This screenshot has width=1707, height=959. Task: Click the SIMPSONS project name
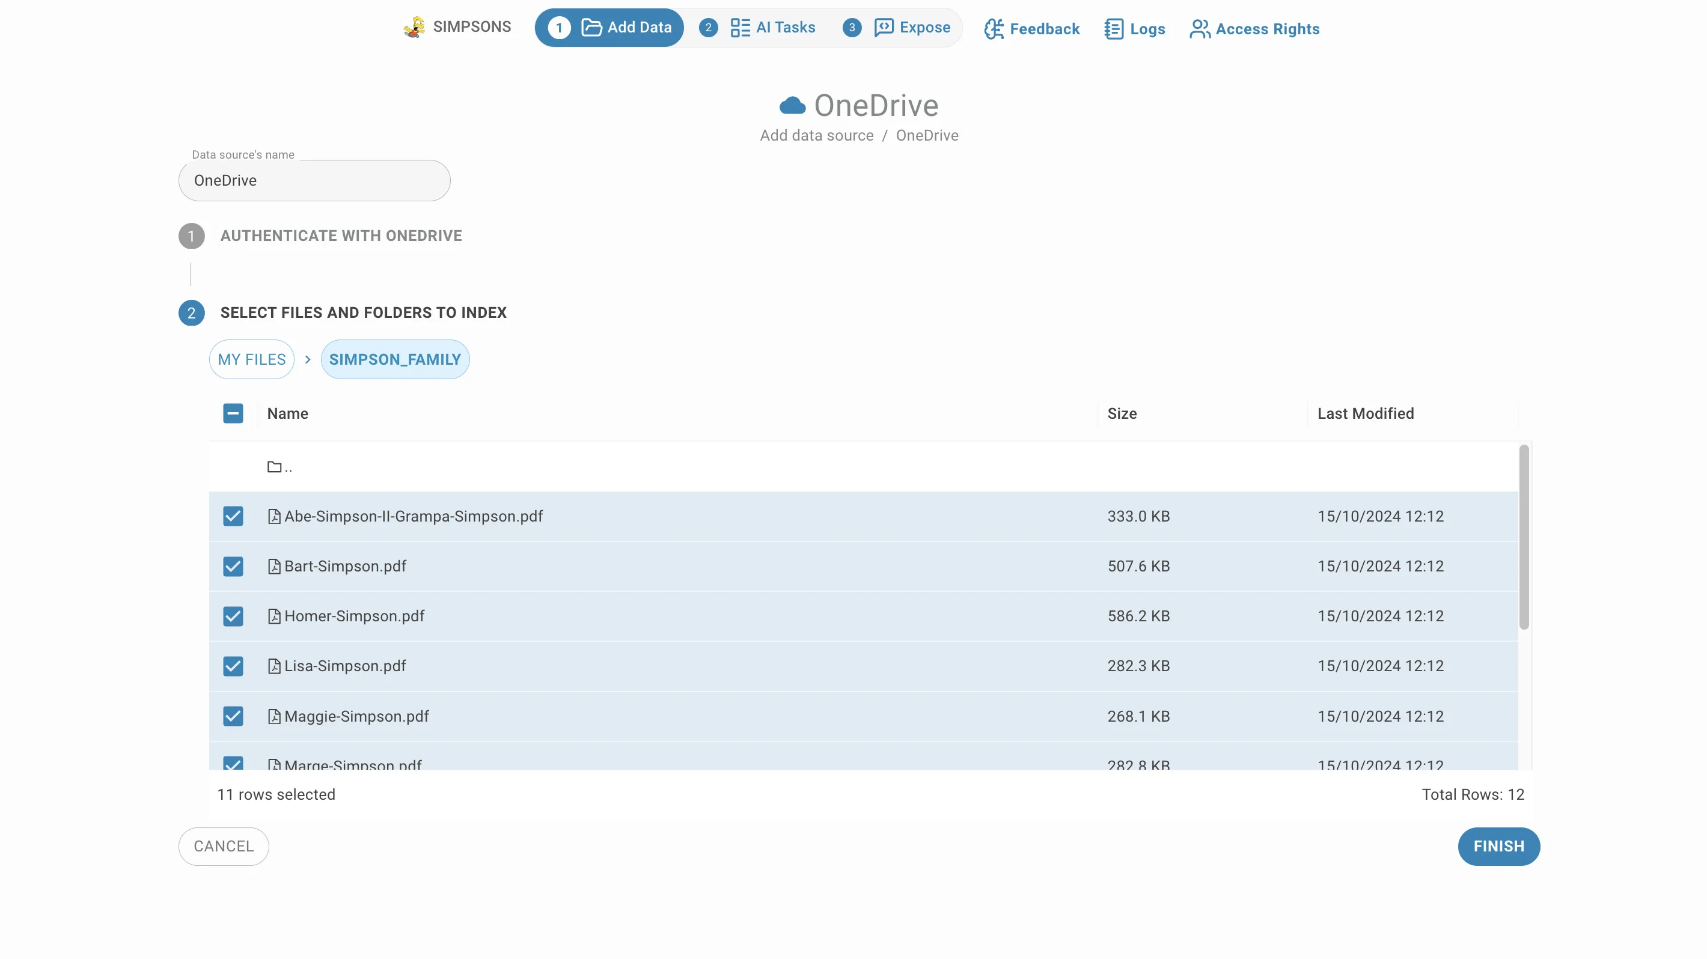pos(472,26)
